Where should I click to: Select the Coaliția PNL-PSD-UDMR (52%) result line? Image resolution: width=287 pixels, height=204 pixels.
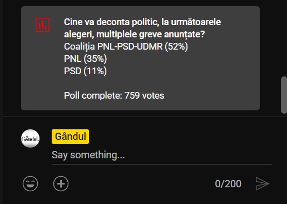tap(126, 46)
